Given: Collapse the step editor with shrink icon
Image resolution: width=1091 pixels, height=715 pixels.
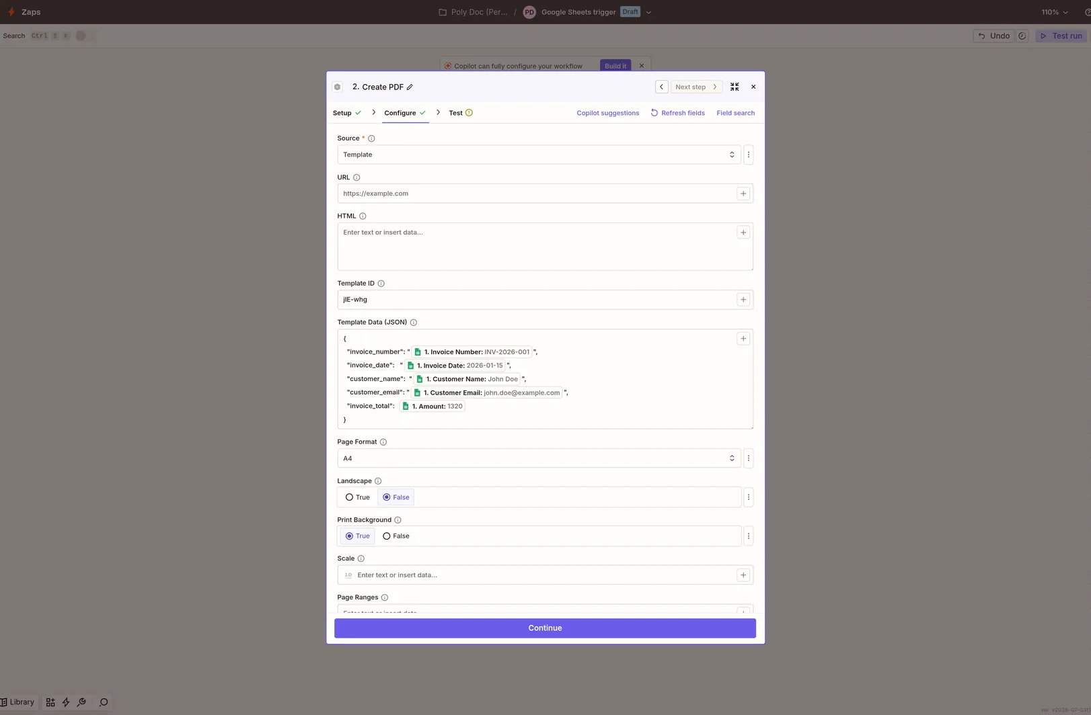Looking at the screenshot, I should tap(735, 87).
